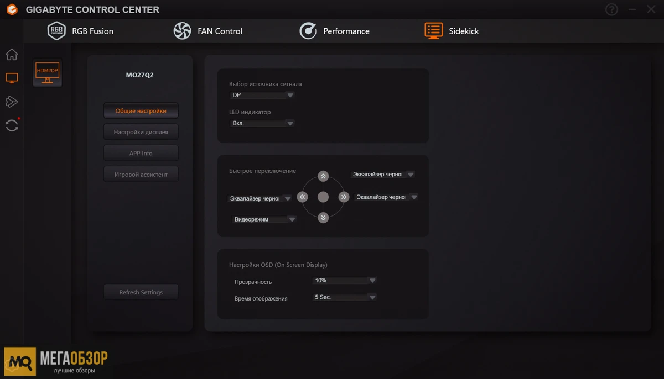Click the Gigabyte logo icon in title bar

[12, 9]
